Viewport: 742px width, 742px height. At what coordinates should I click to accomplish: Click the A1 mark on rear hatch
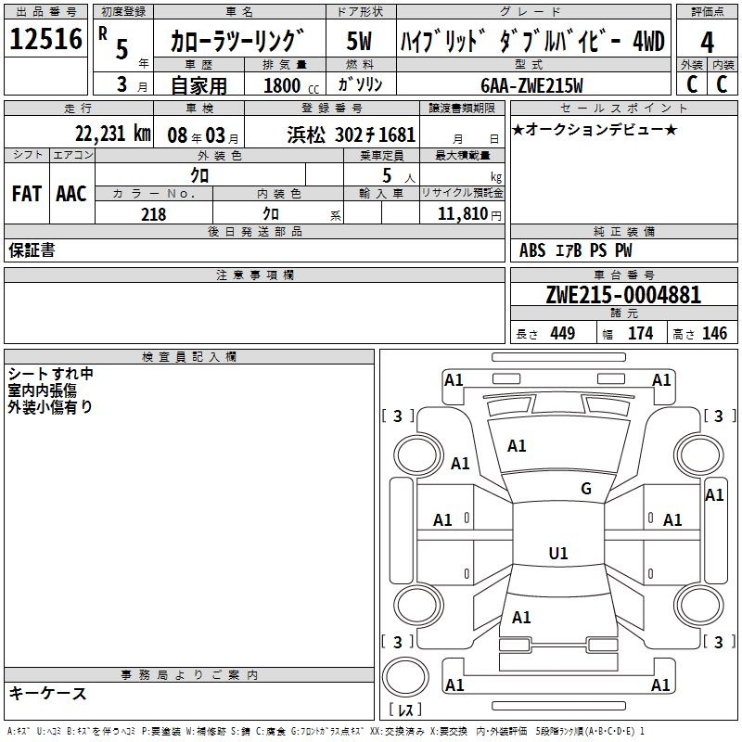521,618
